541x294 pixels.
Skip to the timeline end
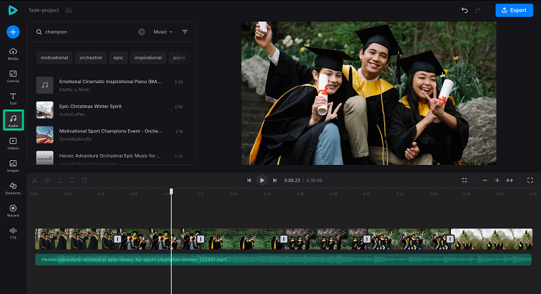pos(275,180)
